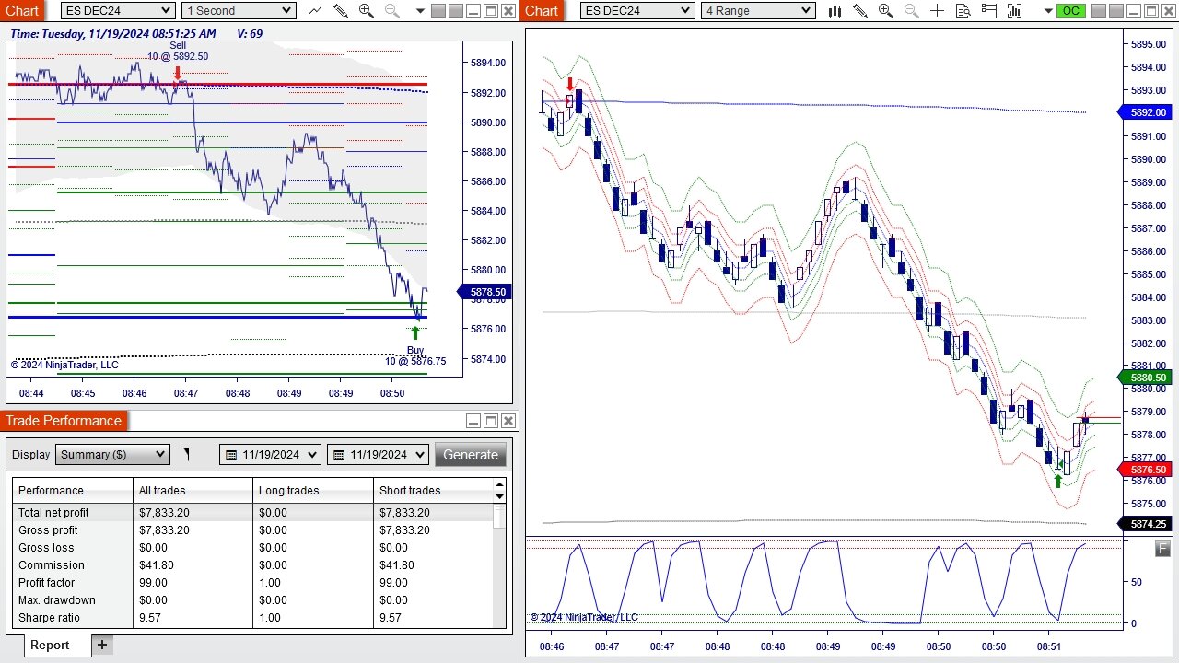The image size is (1179, 663).
Task: Add a new tab with the plus button
Action: point(102,645)
